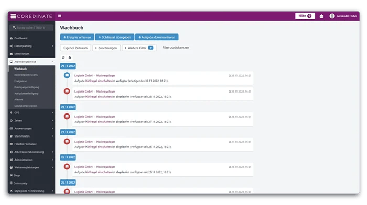Expand the Weitere Filter dropdown

coord(139,48)
